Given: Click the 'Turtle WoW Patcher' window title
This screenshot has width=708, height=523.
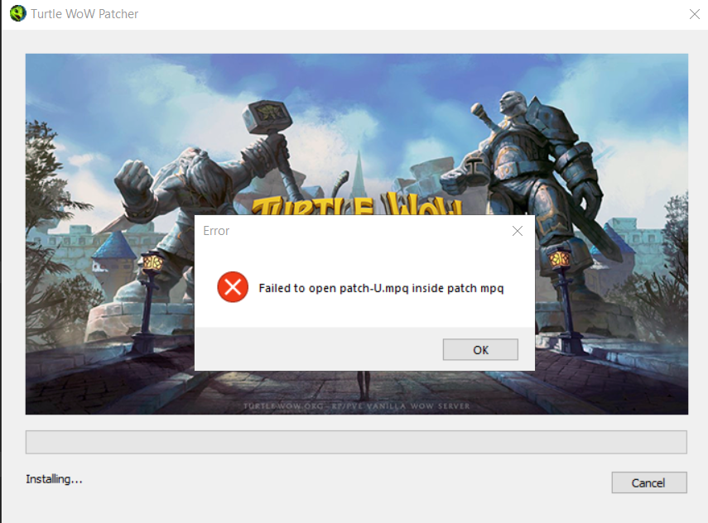Looking at the screenshot, I should (x=85, y=14).
